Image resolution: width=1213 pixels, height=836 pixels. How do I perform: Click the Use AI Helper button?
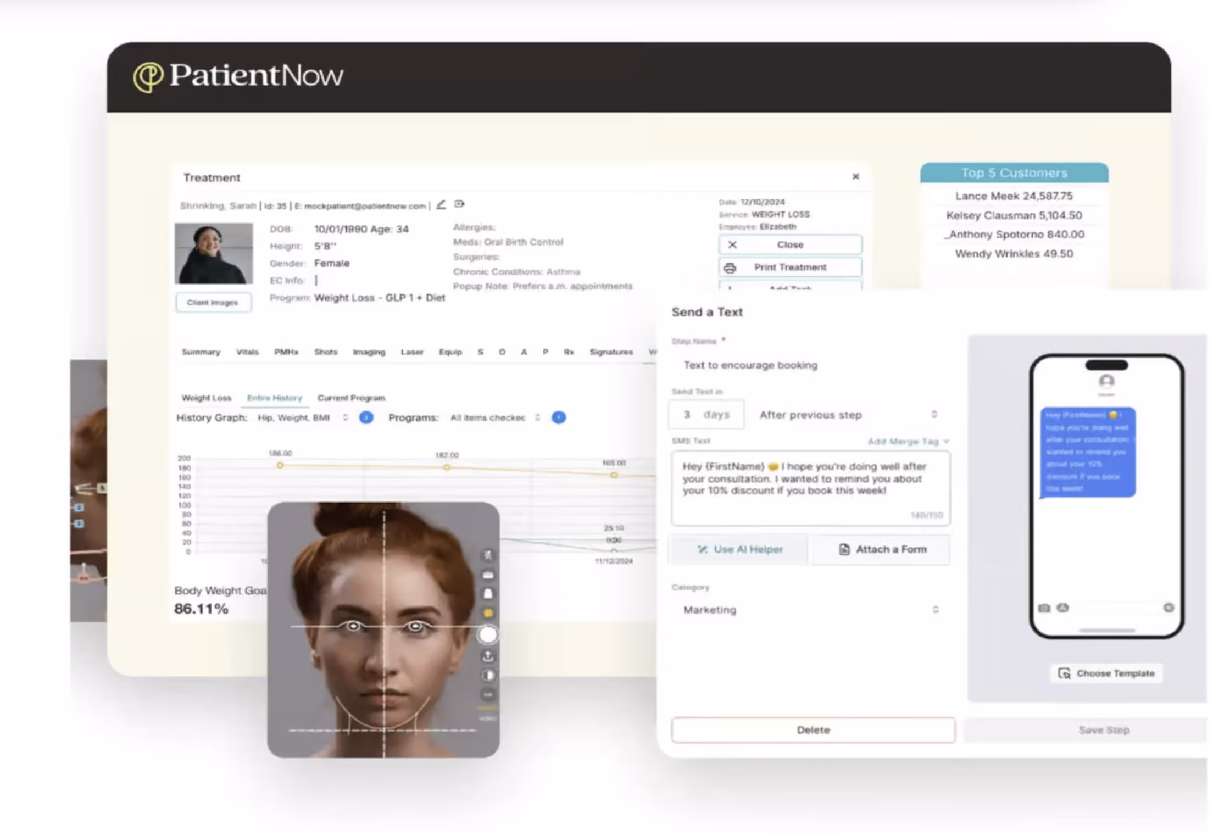[739, 549]
